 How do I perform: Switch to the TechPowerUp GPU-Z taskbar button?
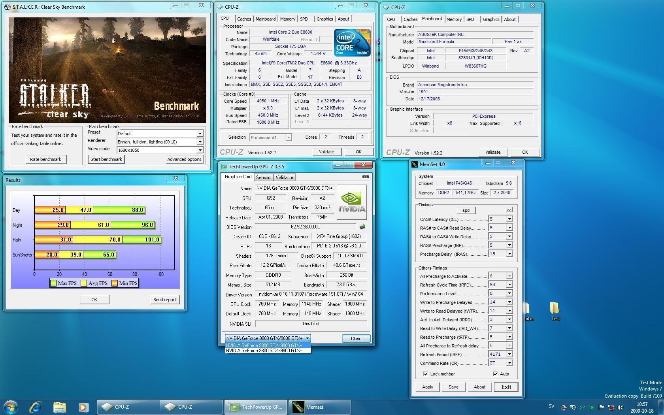pos(256,407)
